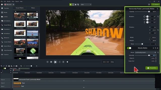Image resolution: width=161 pixels, height=90 pixels.
Task: Open the Transitions panel
Action: (x=5, y=29)
